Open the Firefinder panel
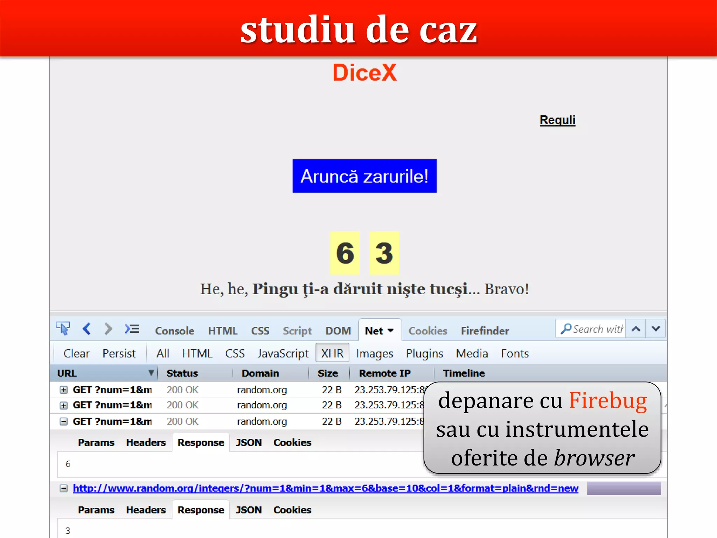717x538 pixels. pos(485,331)
